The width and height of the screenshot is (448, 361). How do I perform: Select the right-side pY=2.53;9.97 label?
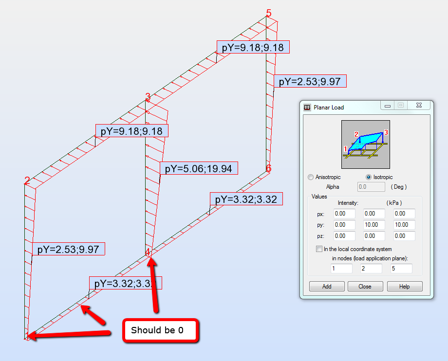[x=312, y=81]
